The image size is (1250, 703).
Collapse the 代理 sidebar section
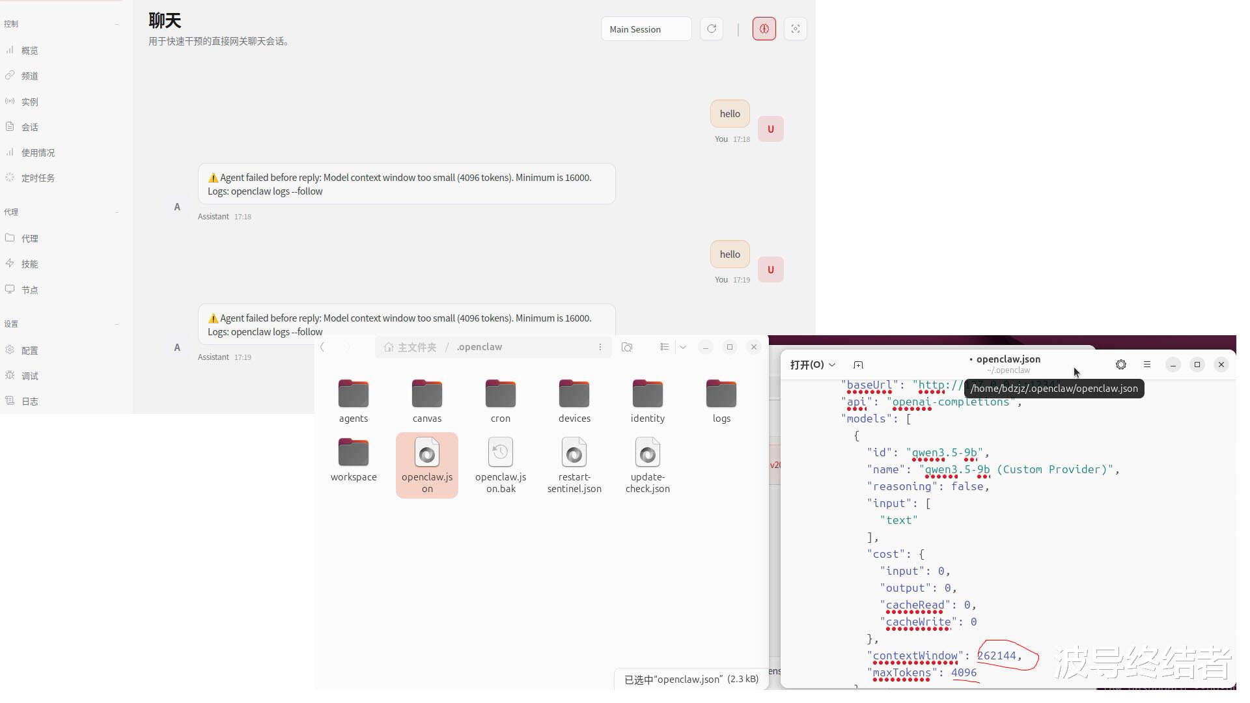[117, 212]
